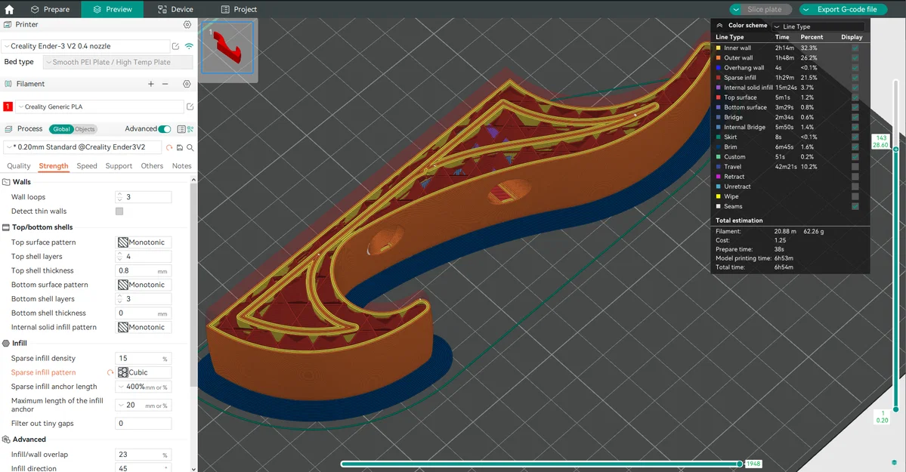Increase Top shell layers with stepper

tap(119, 255)
